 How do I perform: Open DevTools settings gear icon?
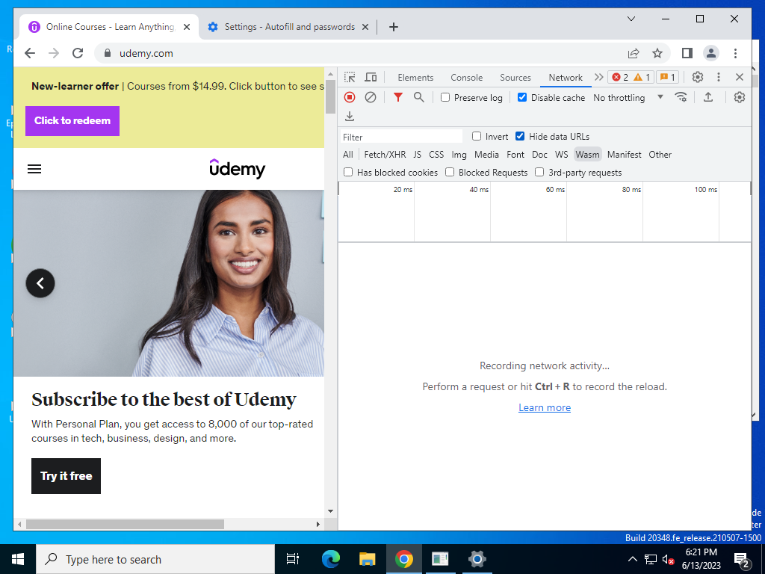click(698, 77)
